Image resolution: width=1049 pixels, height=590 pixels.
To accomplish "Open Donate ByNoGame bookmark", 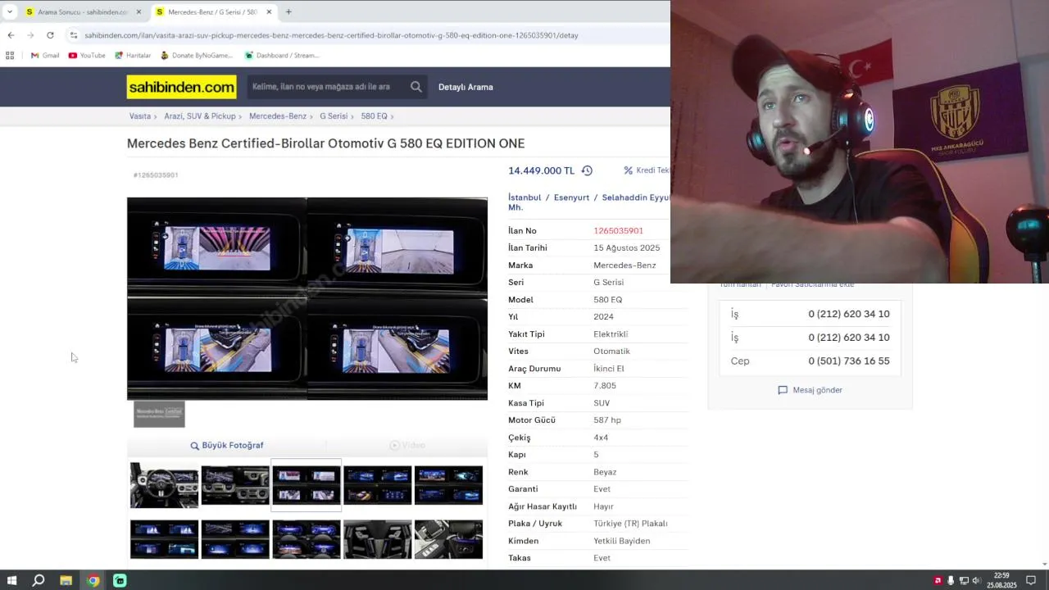I will point(197,56).
